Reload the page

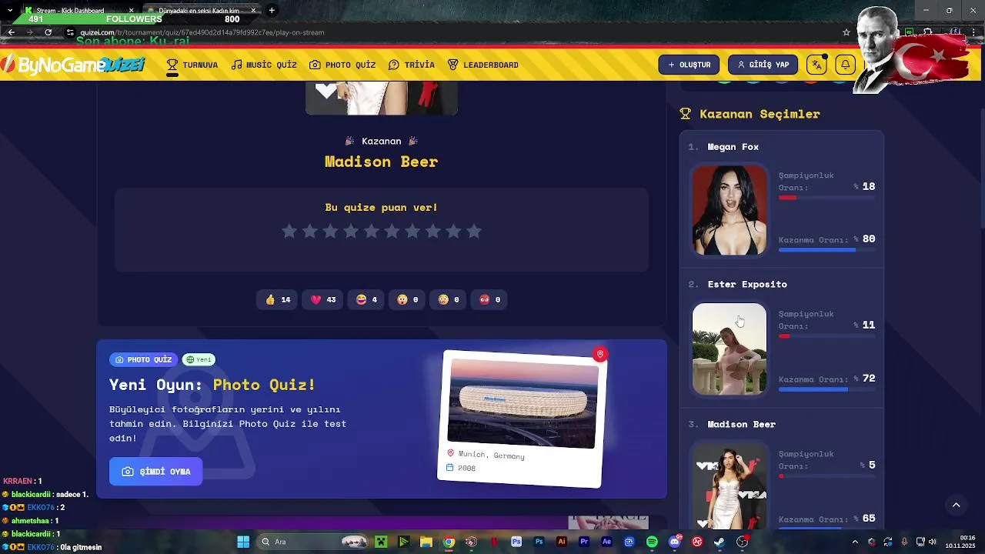click(x=48, y=32)
